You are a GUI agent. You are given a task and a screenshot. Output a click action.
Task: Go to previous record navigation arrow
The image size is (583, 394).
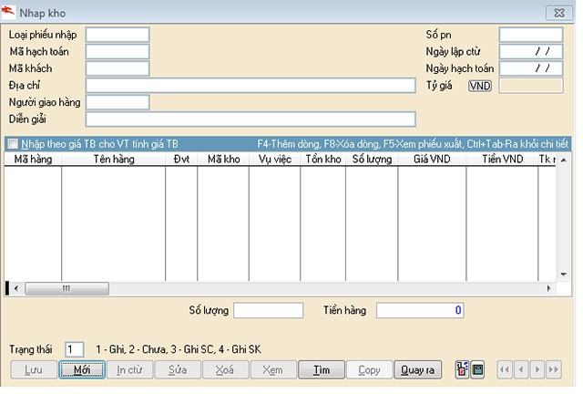522,370
